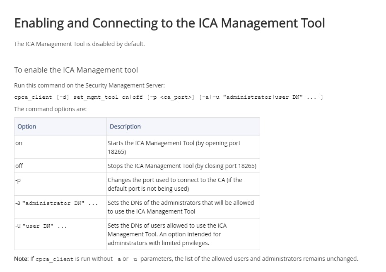Click 'cpca_client' code text in the note
The height and width of the screenshot is (272, 386).
point(55,259)
